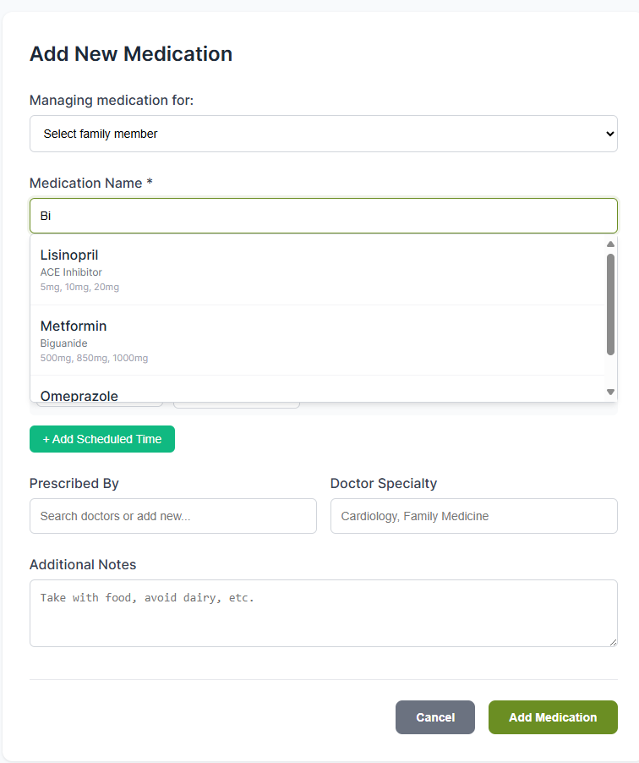
Task: Click the Medication Name input field
Action: pyautogui.click(x=323, y=216)
